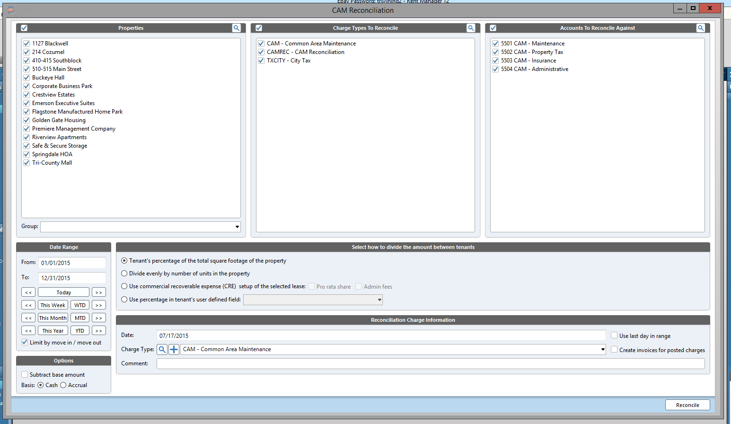Click the app icon in title bar
Image resolution: width=731 pixels, height=424 pixels.
pos(10,10)
